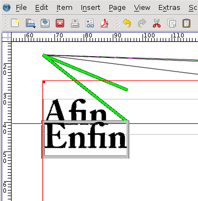Click the Print icon
Viewport: 198px width, 201px height.
[75, 23]
